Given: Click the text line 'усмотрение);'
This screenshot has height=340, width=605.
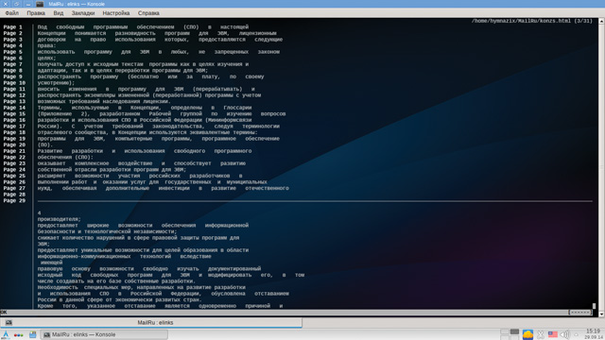Looking at the screenshot, I should tap(56, 83).
